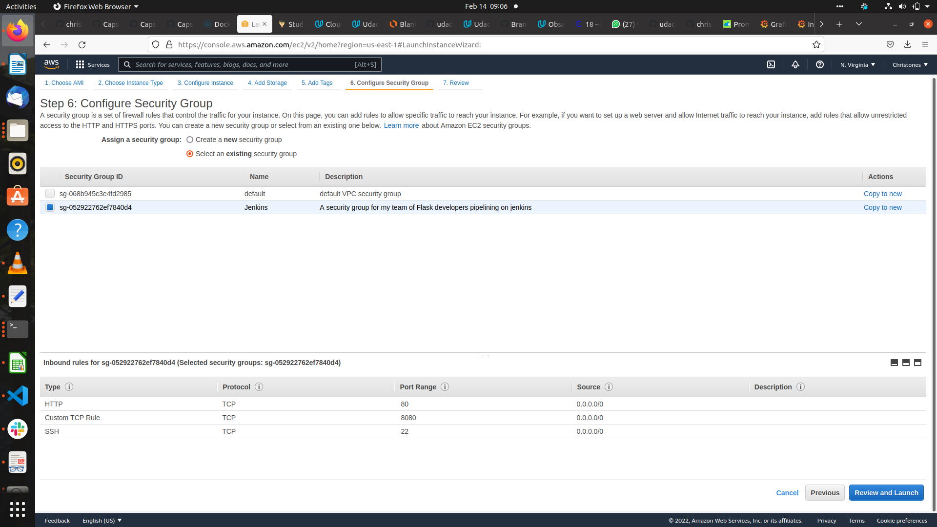Select the Create a new security group radio button

190,140
